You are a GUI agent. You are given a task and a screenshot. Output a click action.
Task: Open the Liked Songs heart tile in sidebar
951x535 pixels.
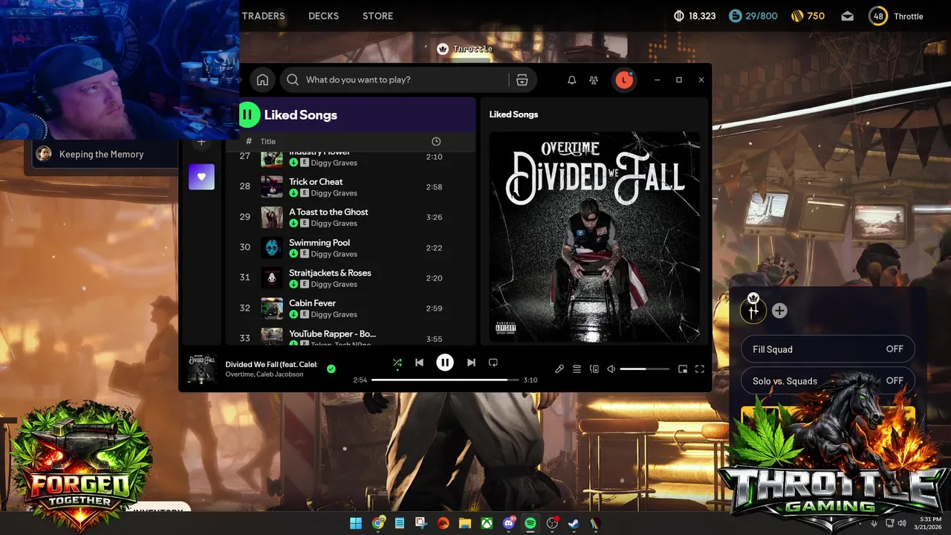point(201,177)
